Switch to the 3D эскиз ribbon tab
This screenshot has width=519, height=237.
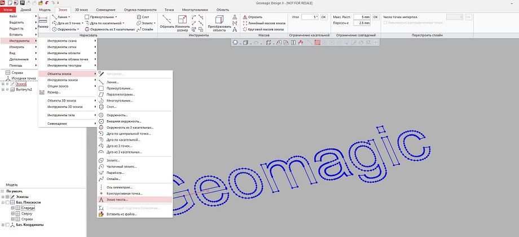(81, 10)
